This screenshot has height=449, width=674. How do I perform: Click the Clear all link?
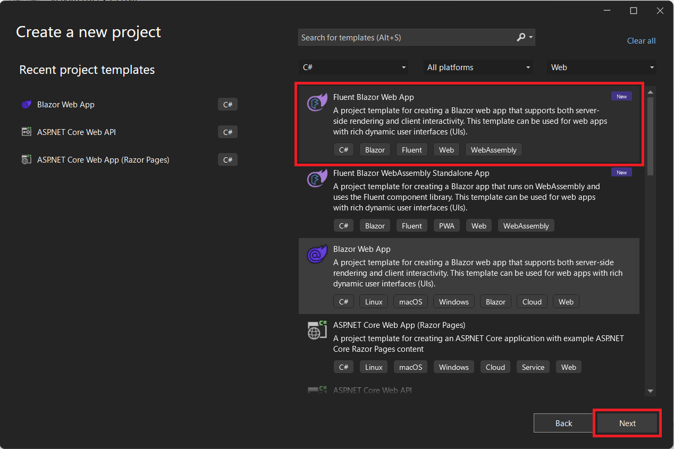click(641, 40)
